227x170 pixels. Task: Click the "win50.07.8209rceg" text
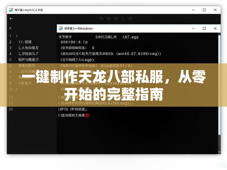tap(138, 54)
